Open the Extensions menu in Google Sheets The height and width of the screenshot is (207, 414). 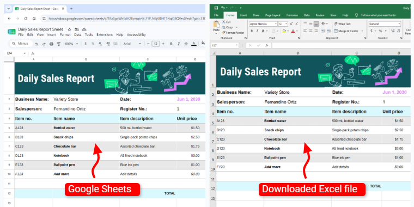[105, 35]
